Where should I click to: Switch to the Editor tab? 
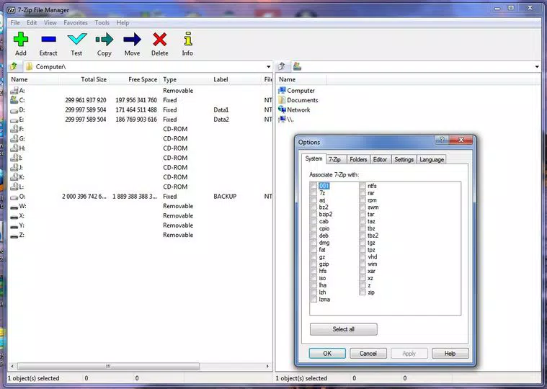tap(380, 159)
